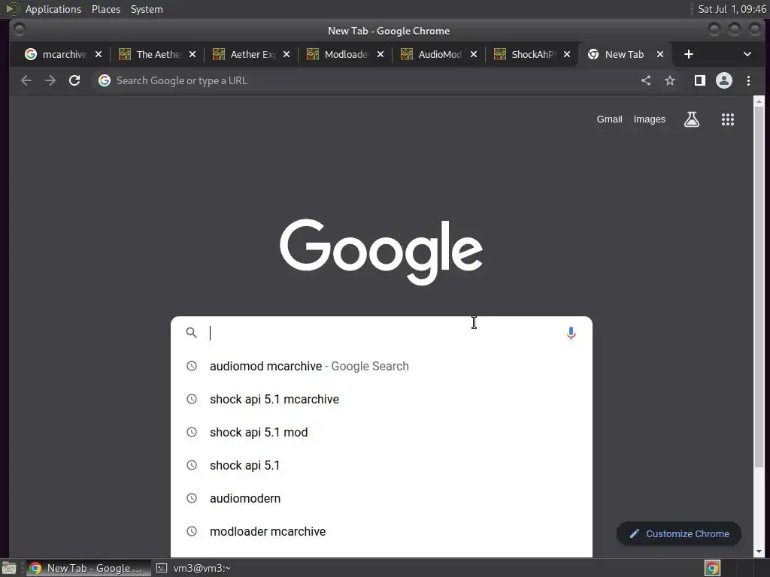Select suggestion modloader mcarchive
The width and height of the screenshot is (770, 577).
pyautogui.click(x=381, y=531)
